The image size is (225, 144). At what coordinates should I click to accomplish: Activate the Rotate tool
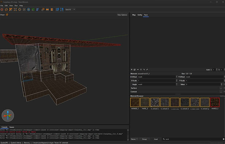click(x=28, y=9)
